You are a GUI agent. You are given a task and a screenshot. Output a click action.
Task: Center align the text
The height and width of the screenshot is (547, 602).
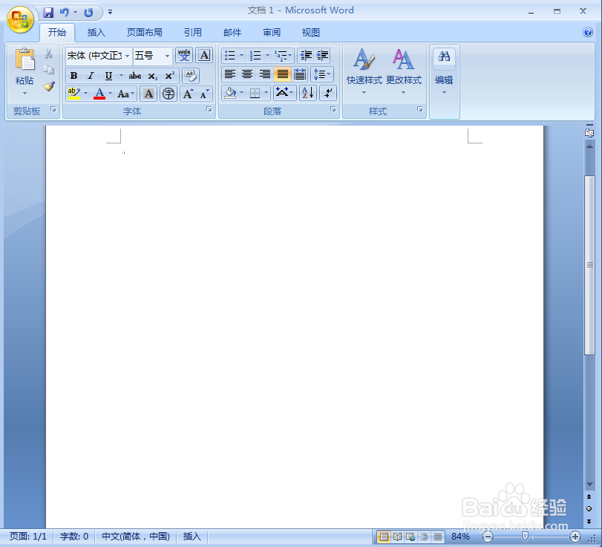point(247,74)
